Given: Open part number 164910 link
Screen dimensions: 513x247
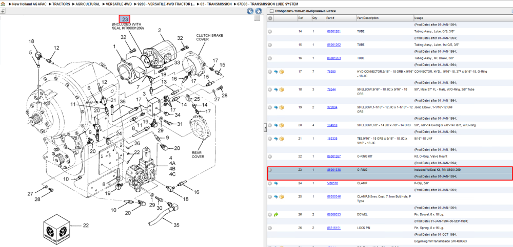Looking at the screenshot, I should click(332, 125).
